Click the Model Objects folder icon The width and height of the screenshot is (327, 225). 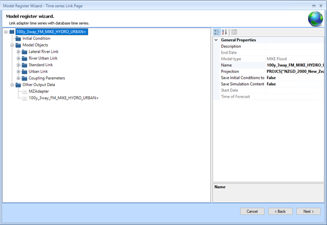[x=18, y=45]
